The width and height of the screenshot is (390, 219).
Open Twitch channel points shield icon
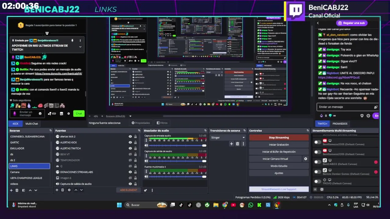362,116
